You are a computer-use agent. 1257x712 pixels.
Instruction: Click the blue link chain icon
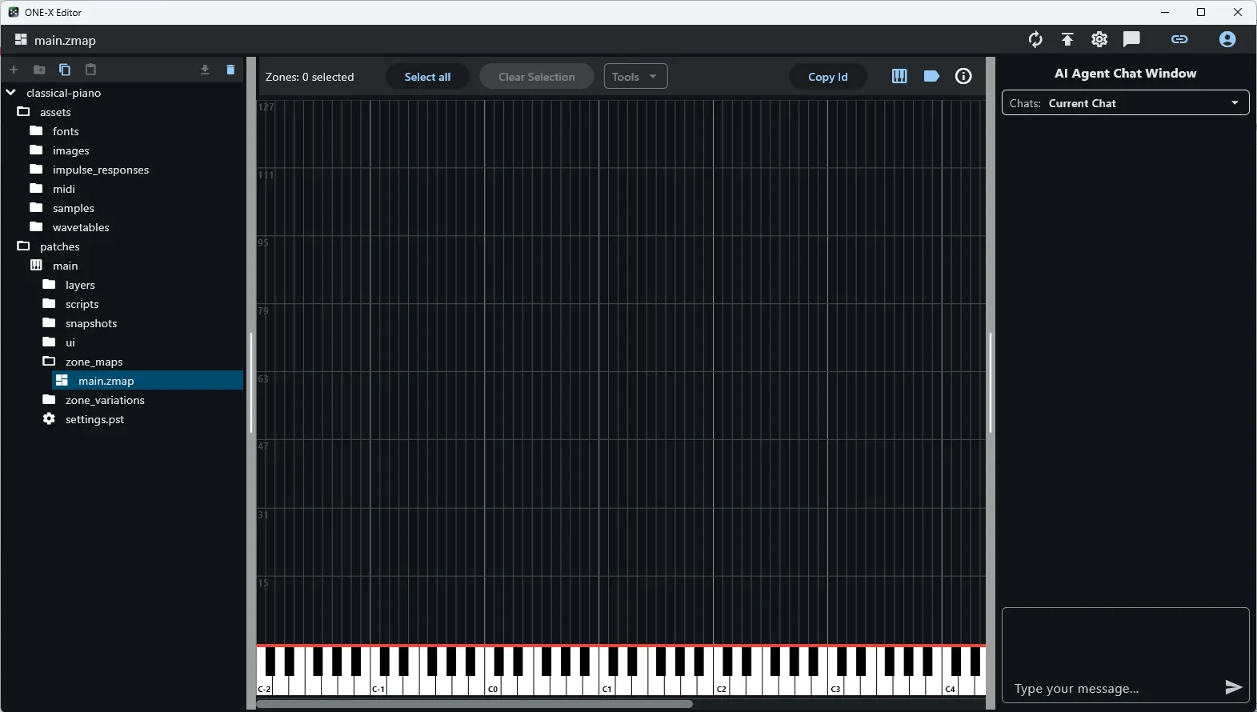(x=1179, y=39)
